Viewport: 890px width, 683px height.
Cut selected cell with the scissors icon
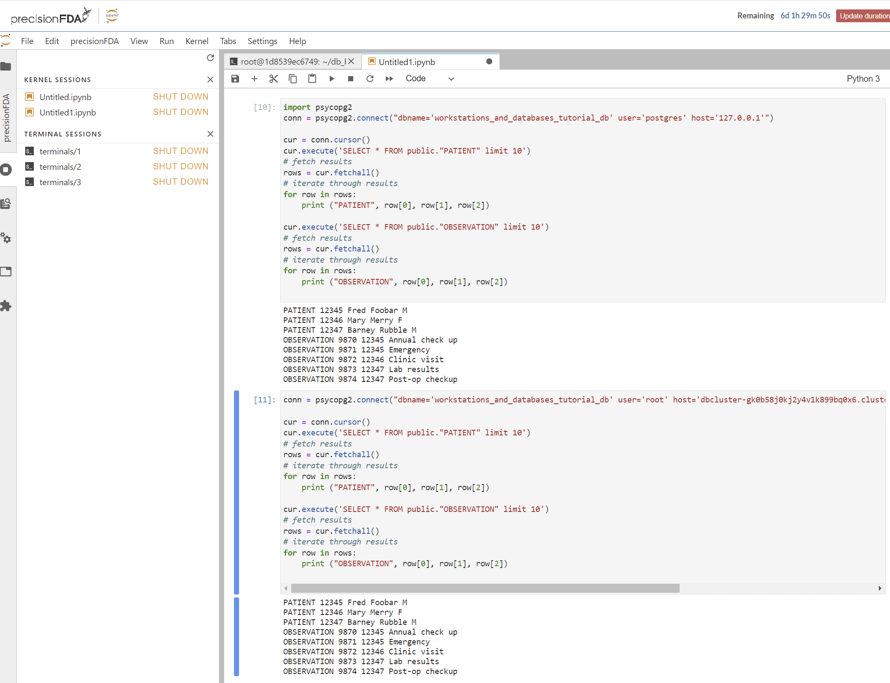coord(274,79)
